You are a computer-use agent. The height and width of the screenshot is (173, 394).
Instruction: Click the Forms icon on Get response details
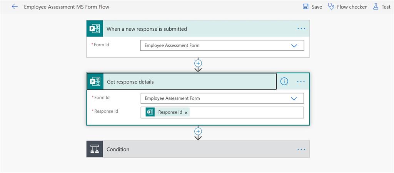(95, 82)
